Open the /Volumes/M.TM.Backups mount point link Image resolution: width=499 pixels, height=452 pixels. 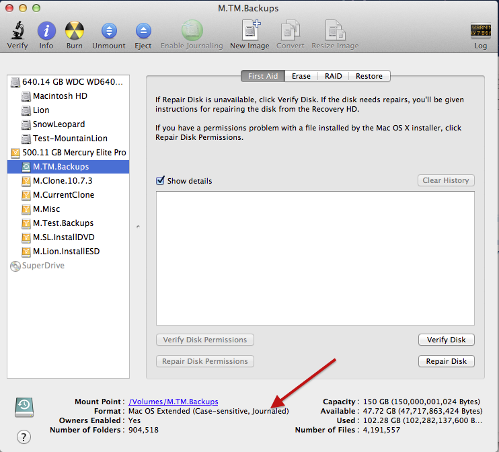(x=174, y=402)
